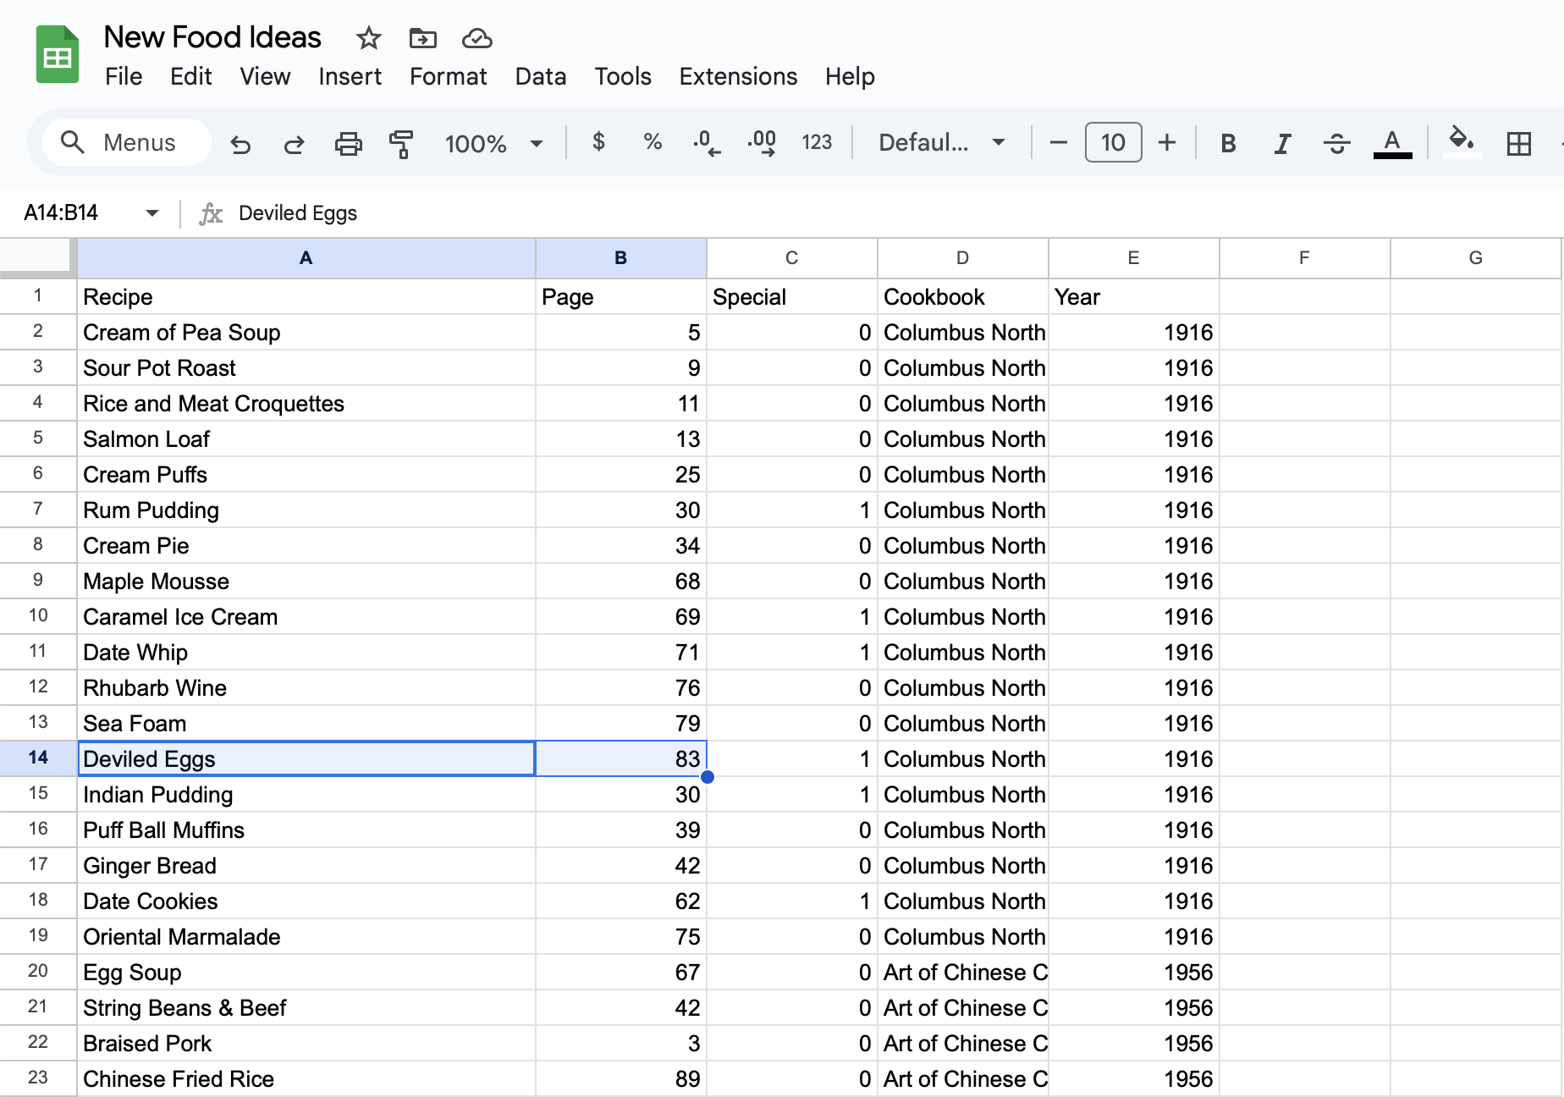
Task: Open the font family dropdown
Action: [x=942, y=142]
